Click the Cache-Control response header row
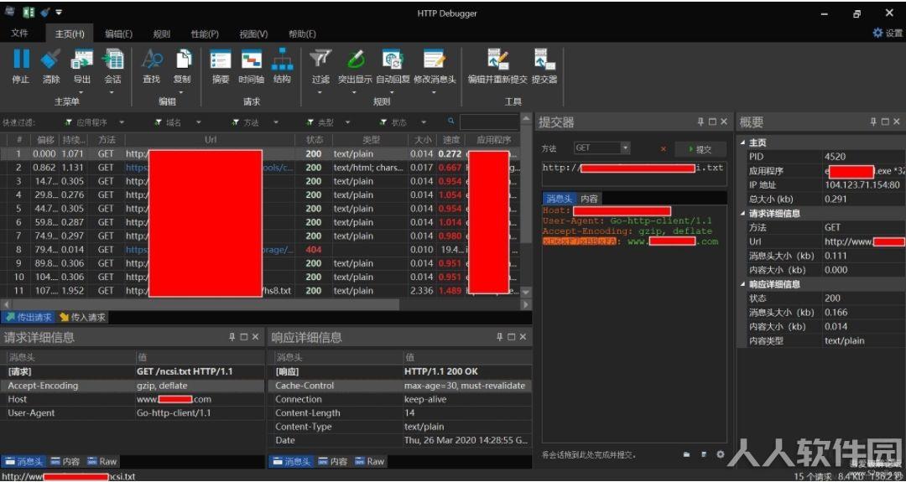This screenshot has height=482, width=906. click(x=400, y=386)
